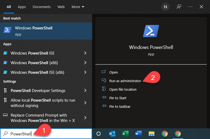Screen dimensions: 210x139
Task: Switch to the Web search tab
Action: (61, 7)
